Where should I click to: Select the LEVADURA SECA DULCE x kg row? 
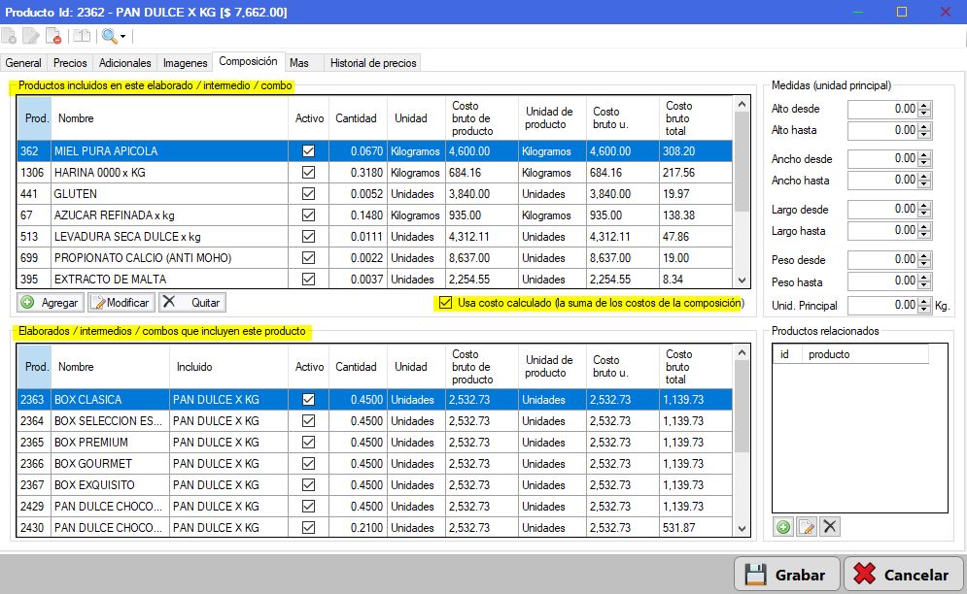pos(374,237)
